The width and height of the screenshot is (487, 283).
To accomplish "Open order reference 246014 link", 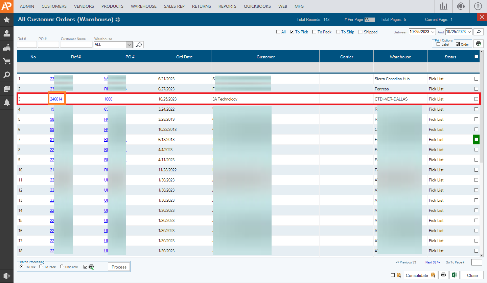I will (56, 99).
